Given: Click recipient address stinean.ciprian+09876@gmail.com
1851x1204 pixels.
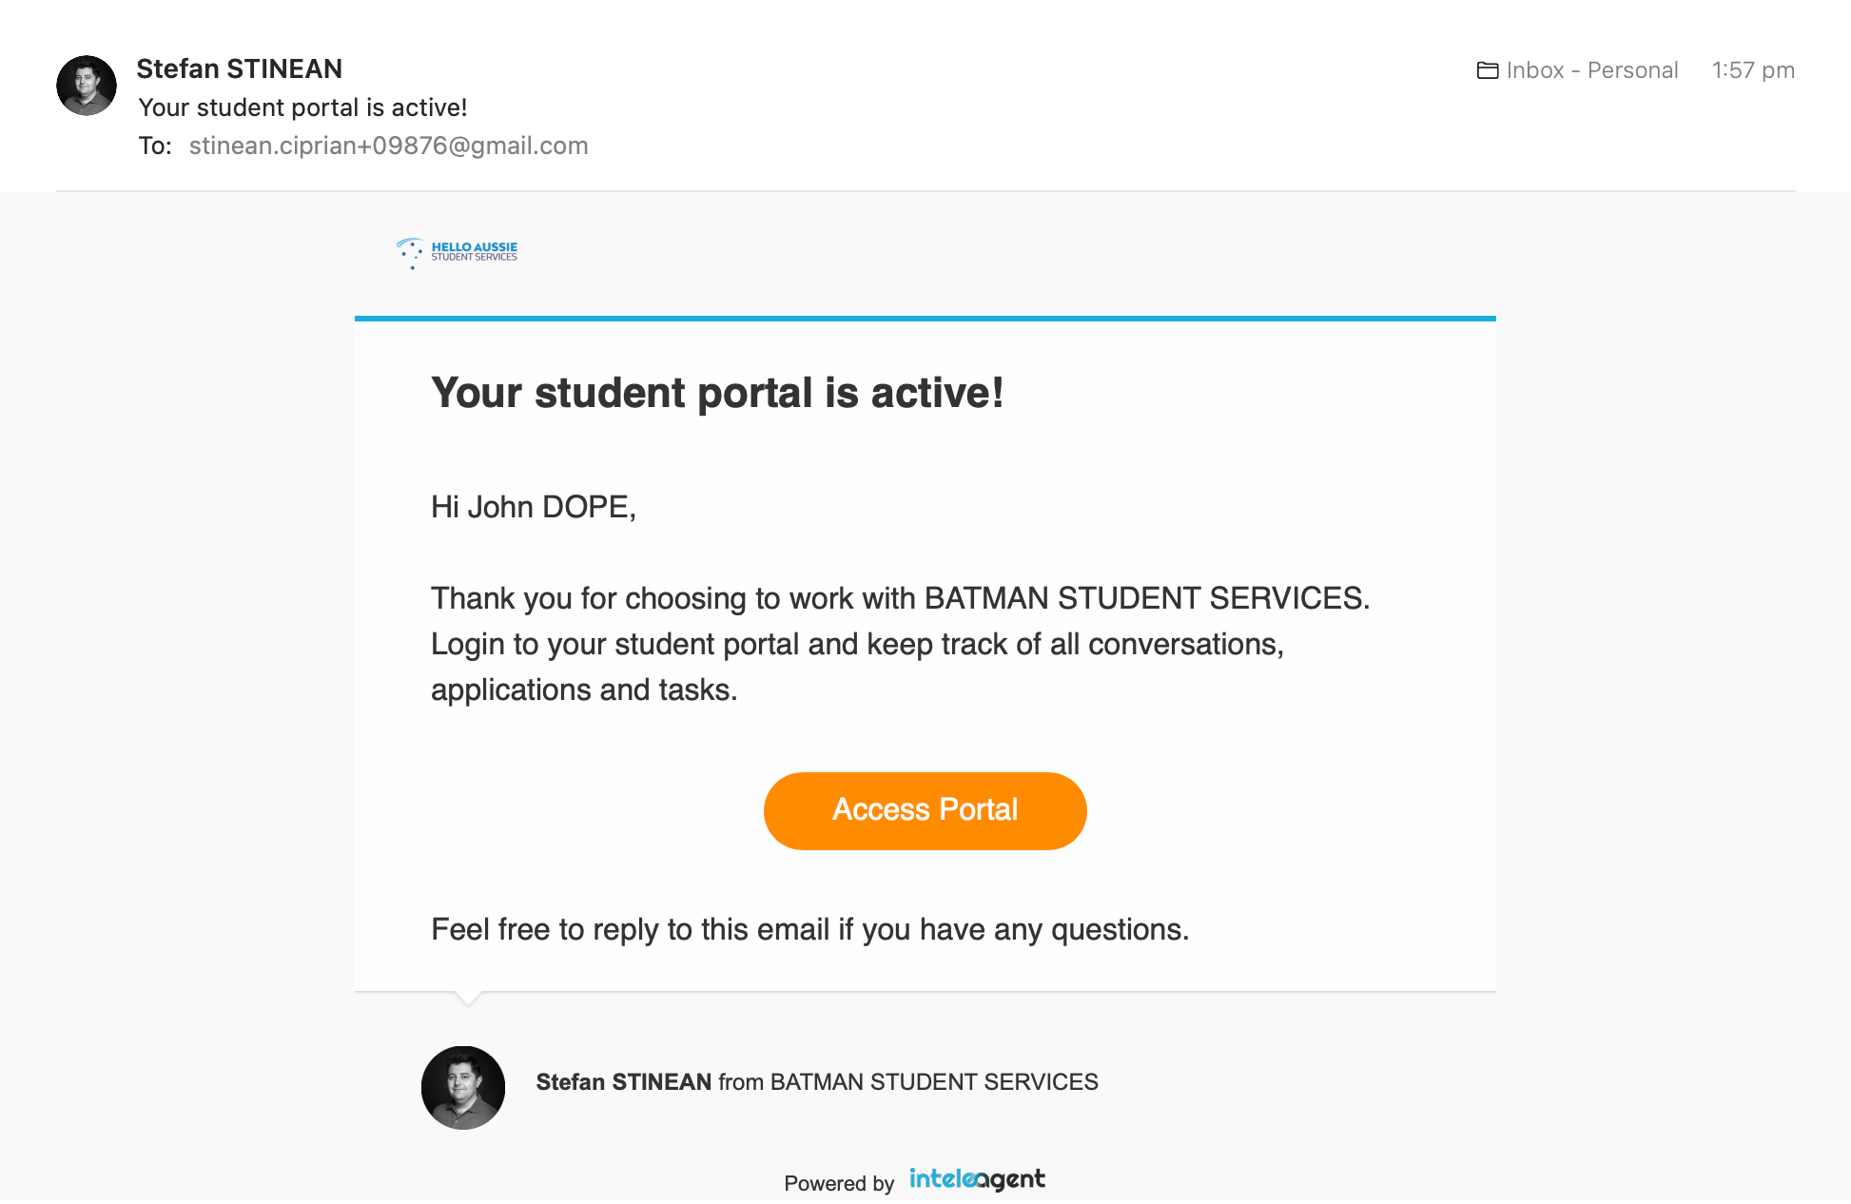Looking at the screenshot, I should pyautogui.click(x=388, y=146).
